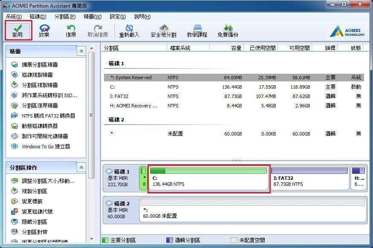Sort by the 檔案系統 column header
373x248 pixels.
[x=188, y=48]
